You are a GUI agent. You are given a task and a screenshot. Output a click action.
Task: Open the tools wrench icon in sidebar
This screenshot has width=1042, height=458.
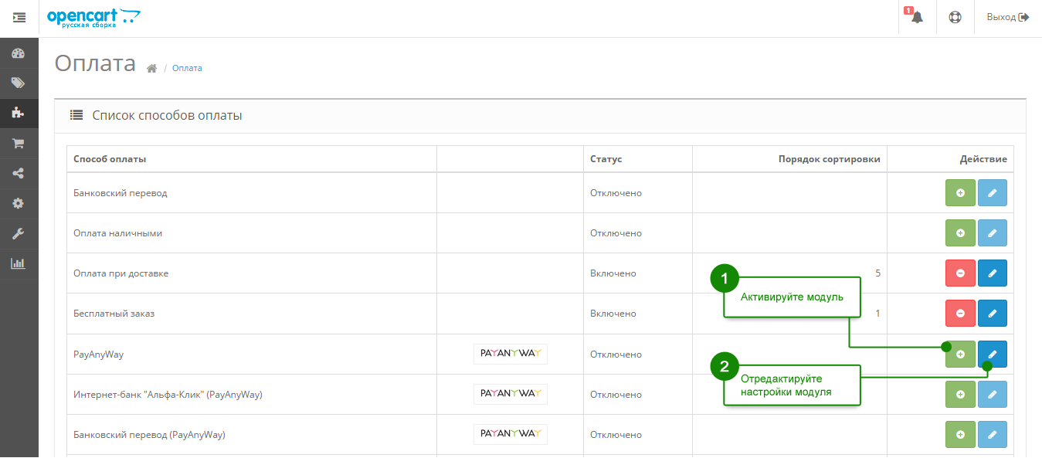tap(19, 233)
